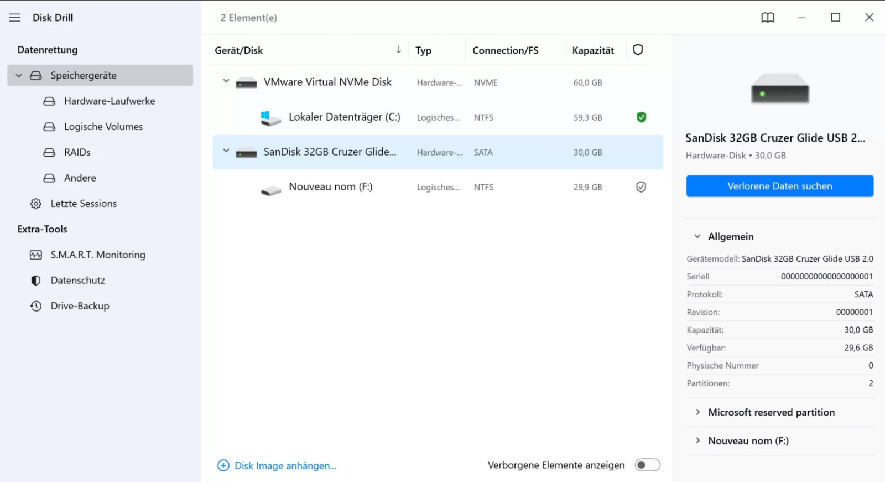Click the Revision value 00000001

coord(855,312)
